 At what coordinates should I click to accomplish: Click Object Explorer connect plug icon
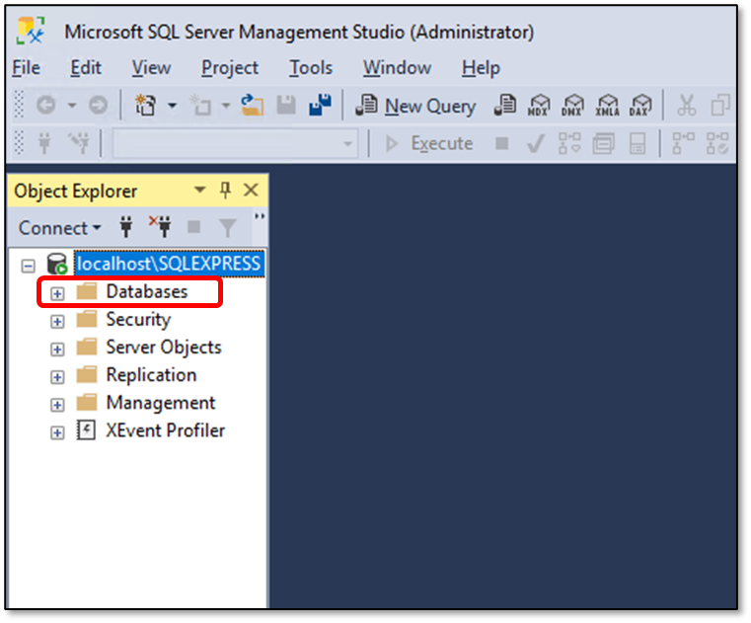(x=126, y=227)
